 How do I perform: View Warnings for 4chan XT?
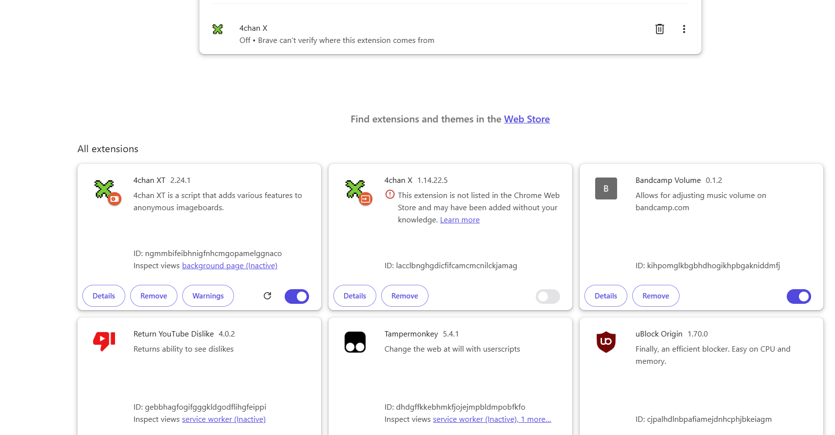[x=208, y=296]
